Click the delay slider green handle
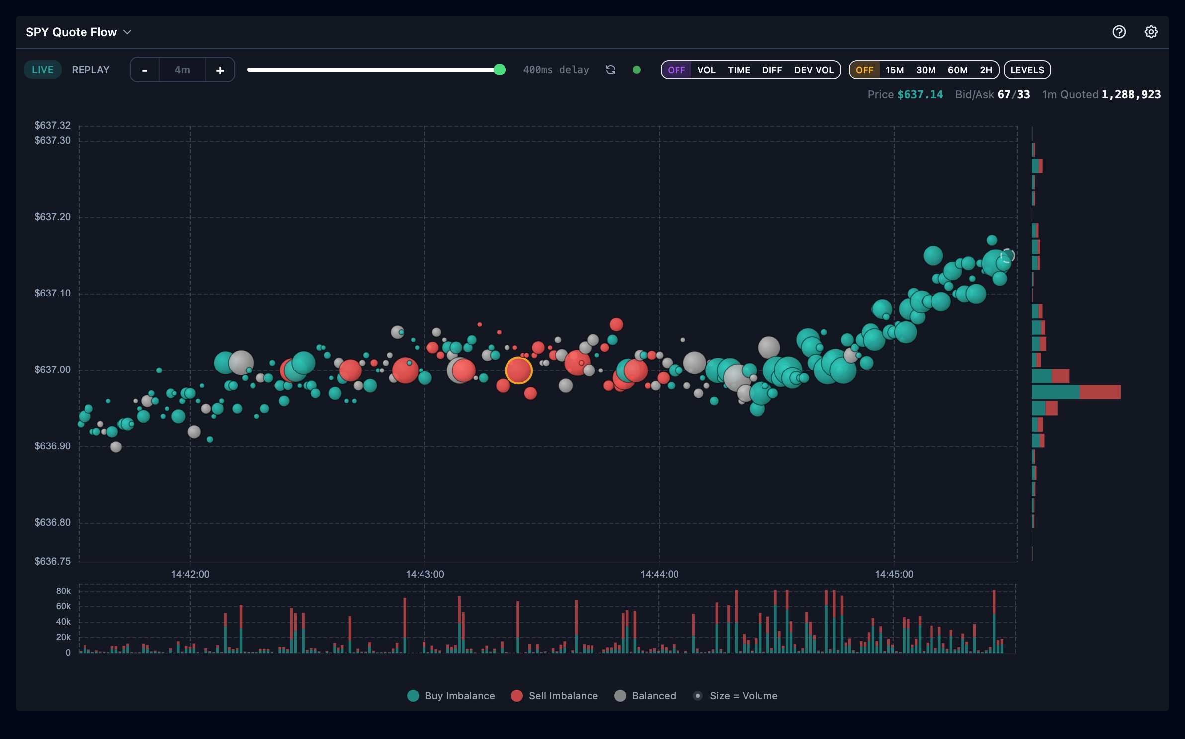 click(500, 70)
